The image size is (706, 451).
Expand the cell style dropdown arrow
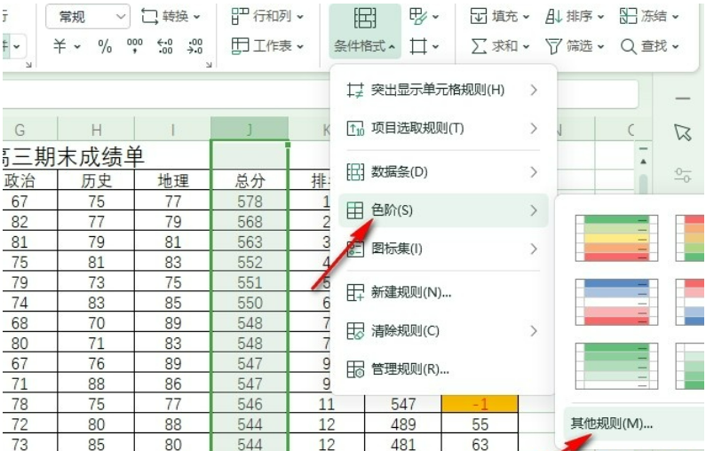point(435,17)
